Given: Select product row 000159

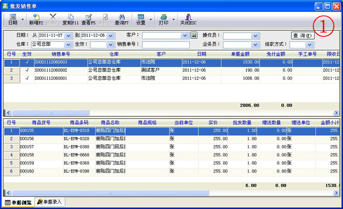Looking at the screenshot, I should (171, 163).
